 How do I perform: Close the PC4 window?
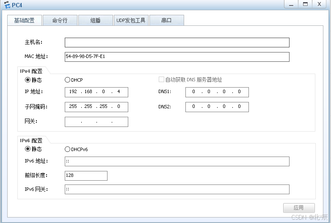pyautogui.click(x=319, y=4)
